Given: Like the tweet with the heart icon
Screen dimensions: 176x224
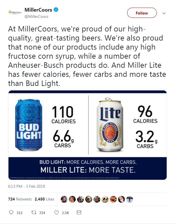Looking at the screenshot, I should 56,213.
